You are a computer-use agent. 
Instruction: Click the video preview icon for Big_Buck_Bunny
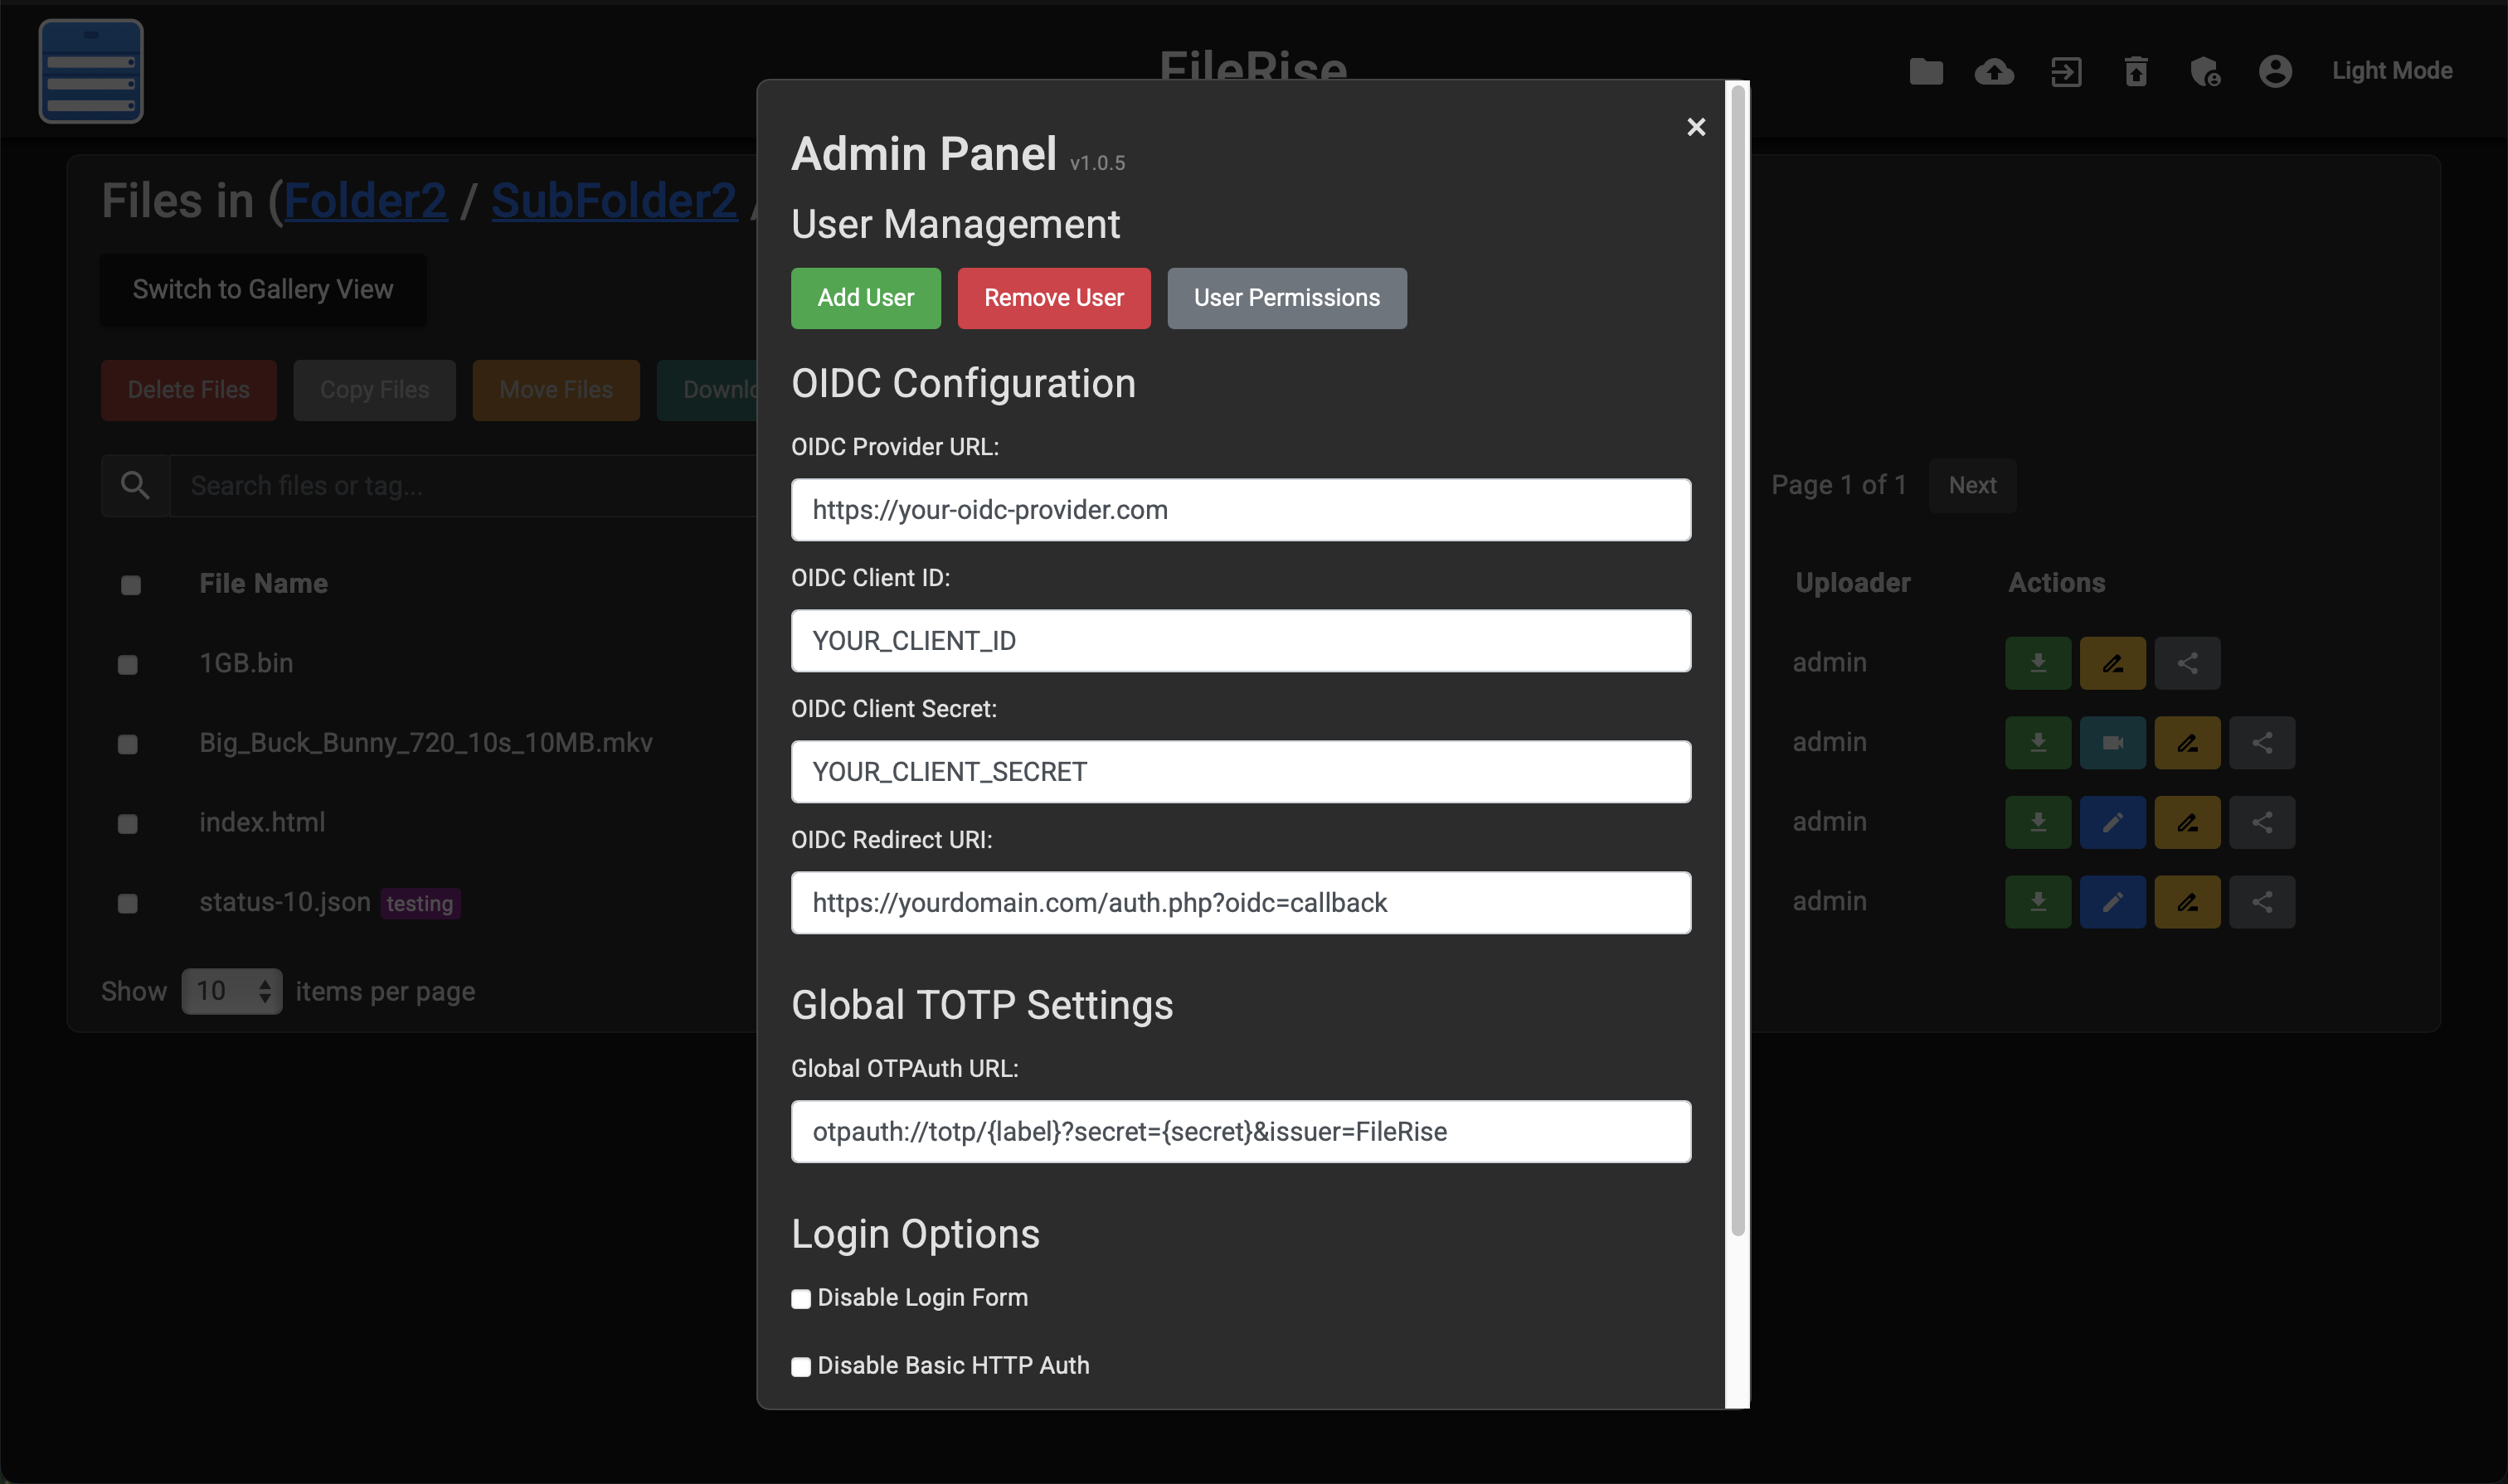coord(2112,743)
